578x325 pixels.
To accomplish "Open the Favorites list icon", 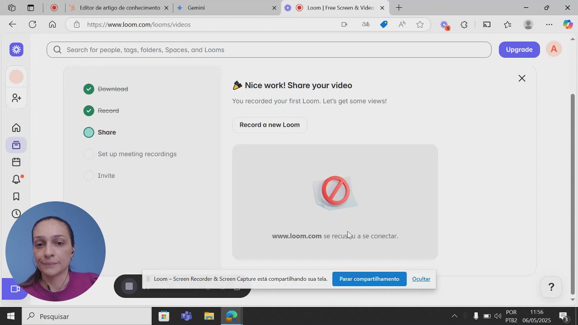I will click(508, 24).
